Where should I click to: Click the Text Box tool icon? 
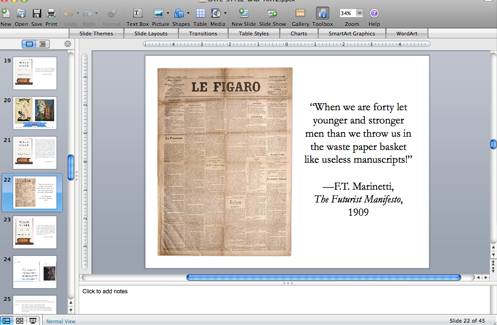pos(137,14)
